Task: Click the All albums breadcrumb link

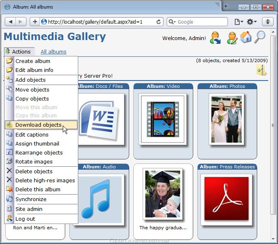Action: click(x=53, y=52)
